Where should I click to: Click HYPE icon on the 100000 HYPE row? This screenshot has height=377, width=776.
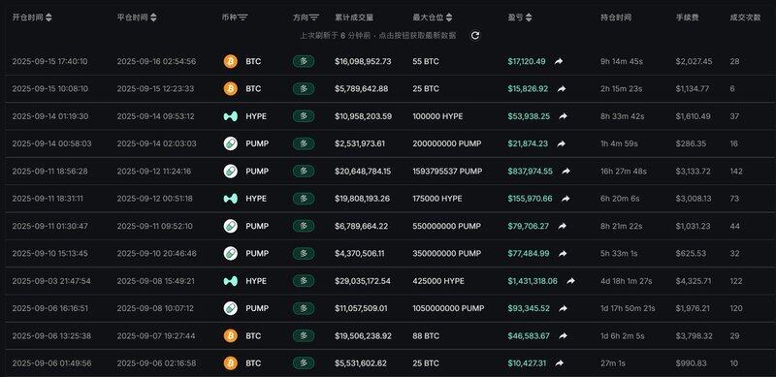231,116
